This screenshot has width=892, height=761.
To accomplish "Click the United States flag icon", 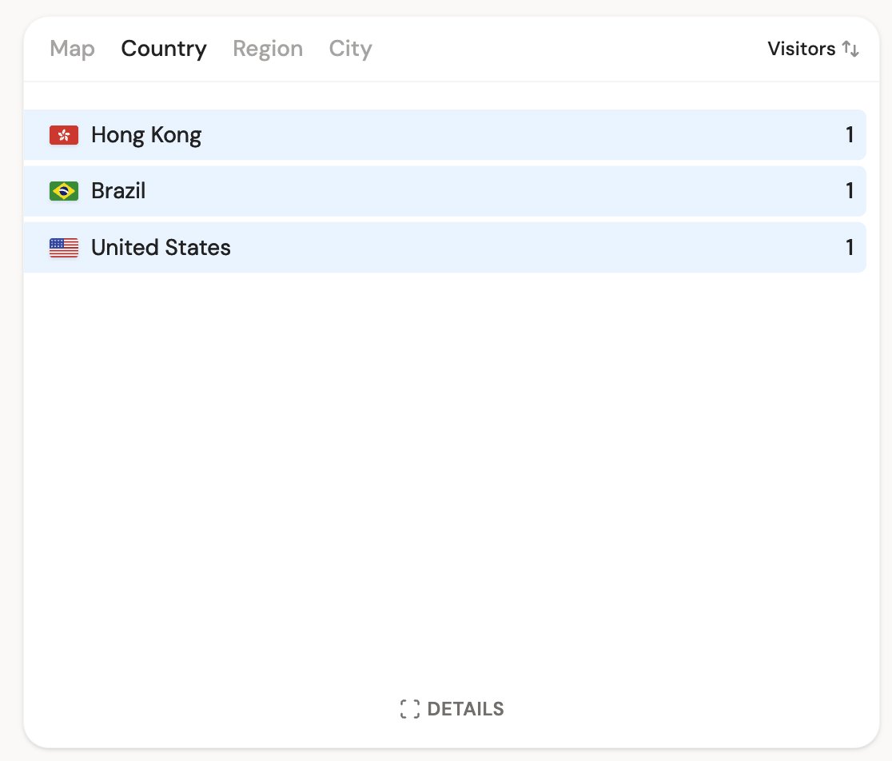I will pyautogui.click(x=63, y=248).
